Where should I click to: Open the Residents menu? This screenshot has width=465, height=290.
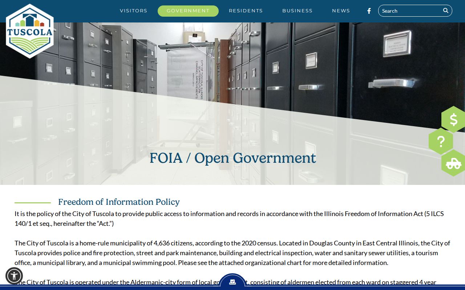pyautogui.click(x=246, y=11)
